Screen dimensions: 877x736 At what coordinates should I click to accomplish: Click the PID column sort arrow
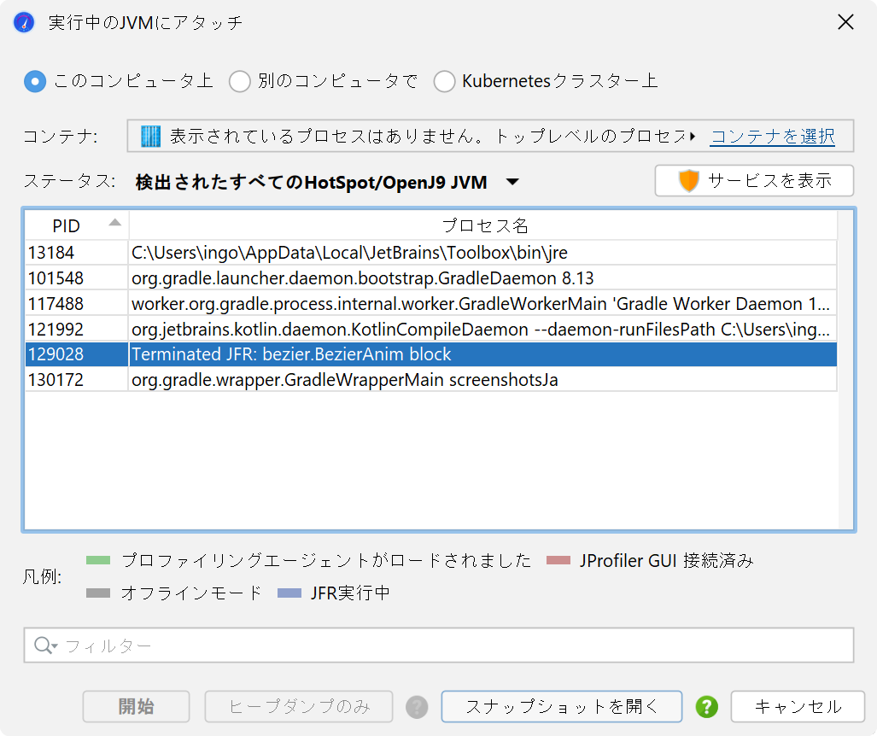click(x=114, y=223)
